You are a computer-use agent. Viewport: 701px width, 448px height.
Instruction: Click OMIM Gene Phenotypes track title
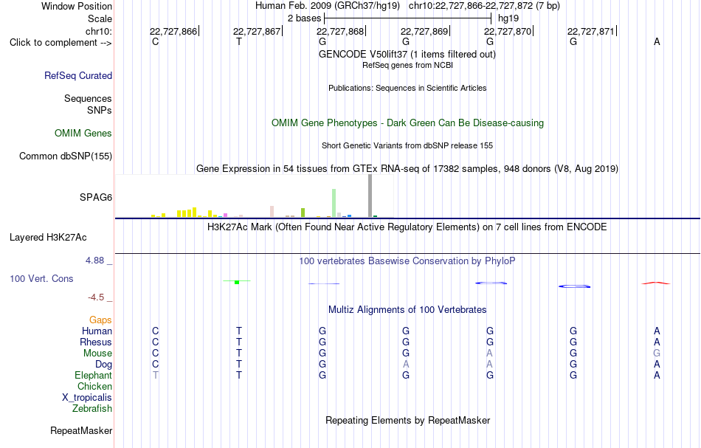click(408, 123)
